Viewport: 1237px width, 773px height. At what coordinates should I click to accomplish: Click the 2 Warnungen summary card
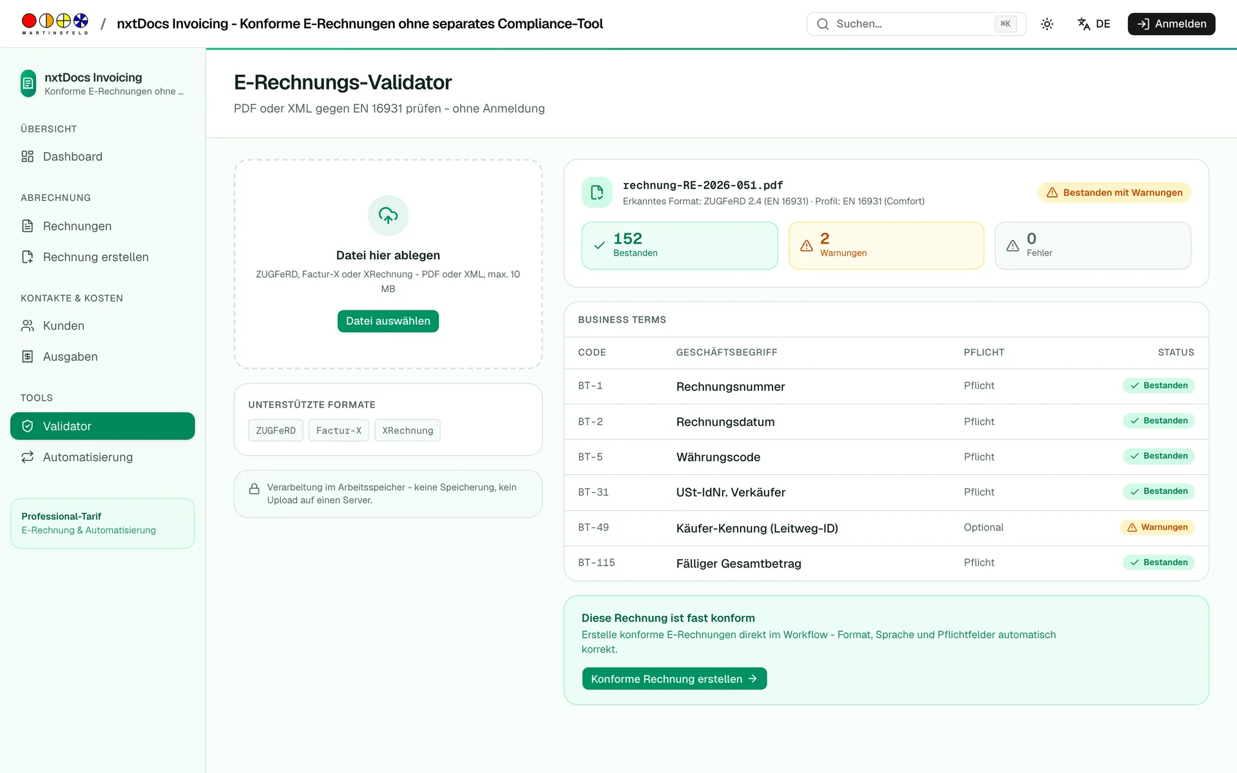(886, 245)
